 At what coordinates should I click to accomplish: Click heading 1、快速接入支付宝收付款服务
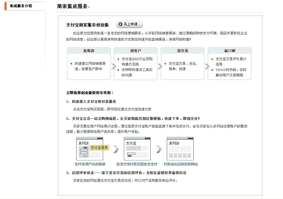pos(91,102)
